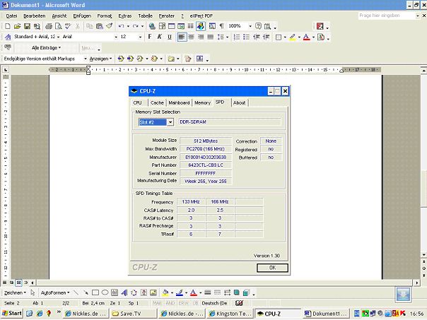Image resolution: width=427 pixels, height=320 pixels.
Task: Click OK button in CPU-Z window
Action: [272, 268]
